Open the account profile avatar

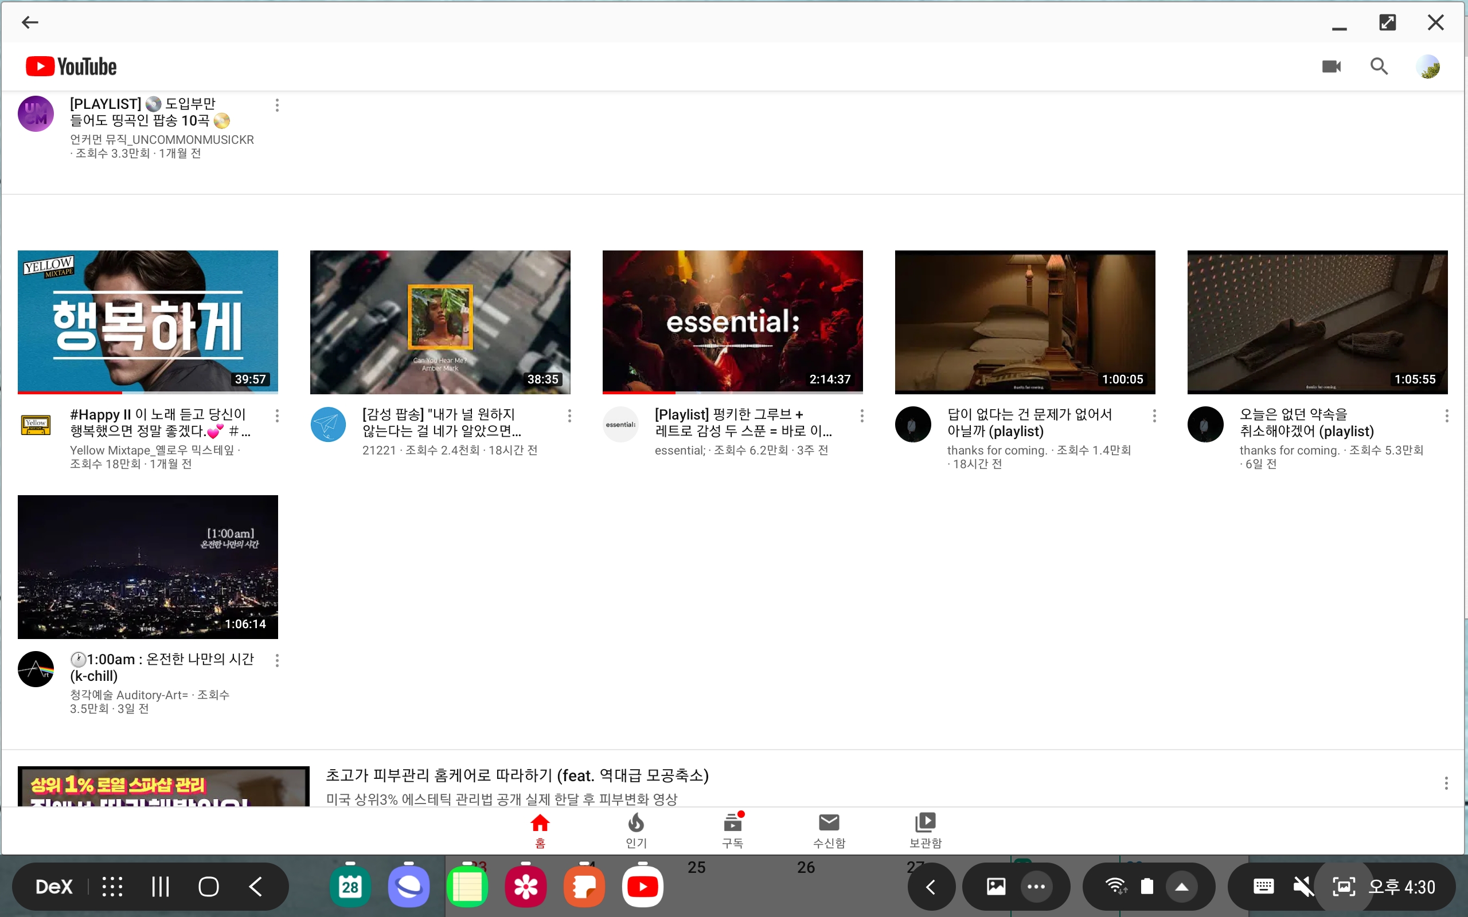[1427, 66]
